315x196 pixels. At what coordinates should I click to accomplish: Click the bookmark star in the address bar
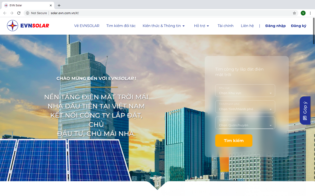pyautogui.click(x=294, y=13)
